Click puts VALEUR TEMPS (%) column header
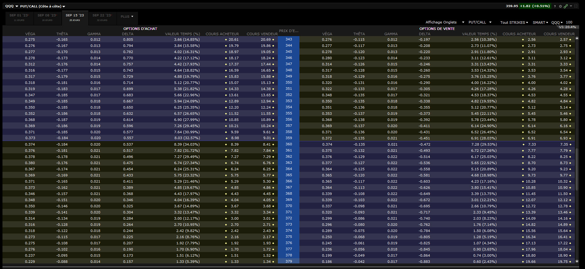Viewport: 585px width, 269px height. tap(479, 34)
